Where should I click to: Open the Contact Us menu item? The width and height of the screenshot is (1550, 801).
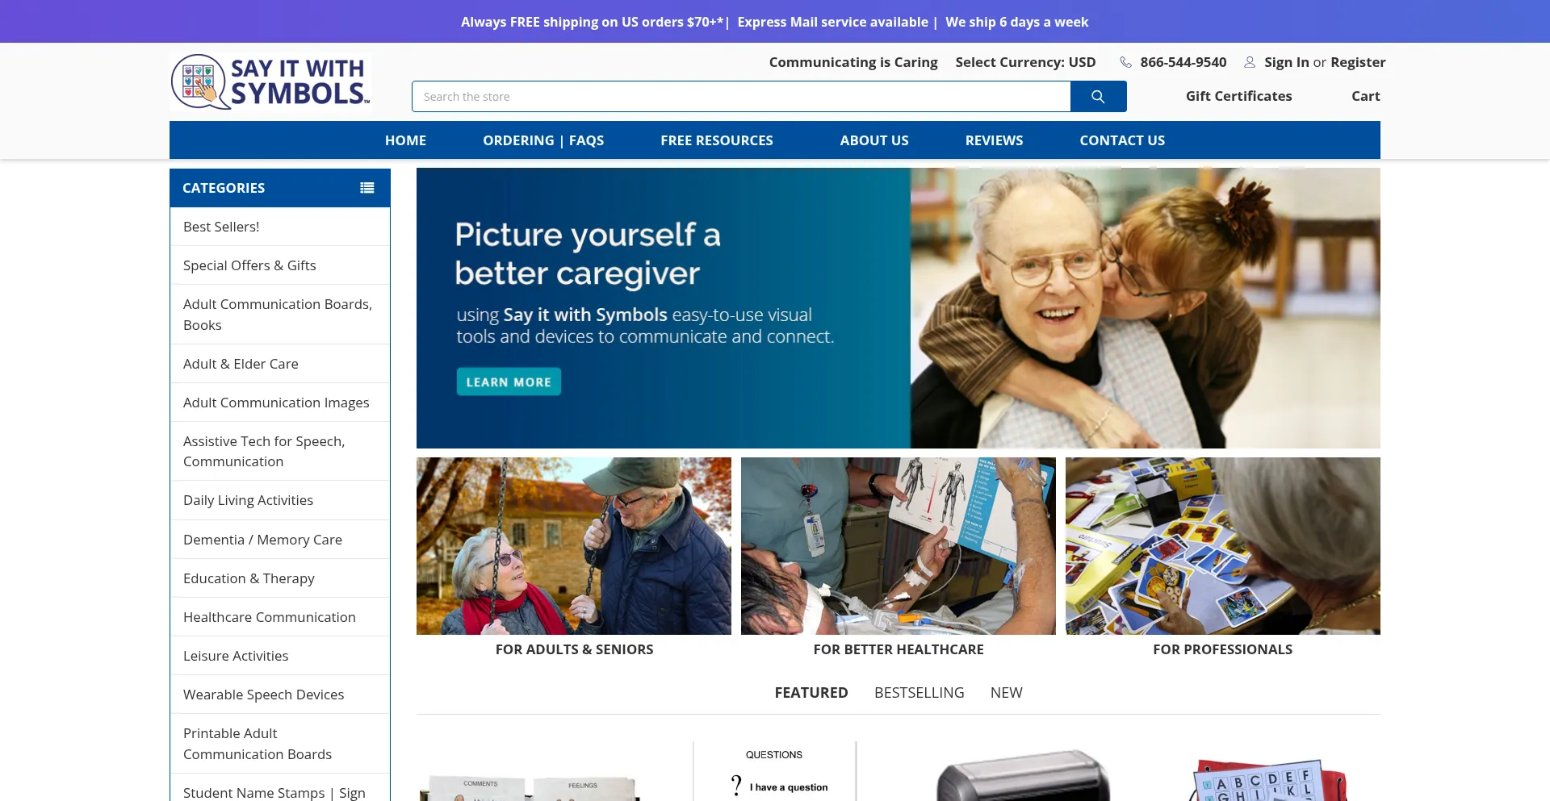click(x=1122, y=140)
